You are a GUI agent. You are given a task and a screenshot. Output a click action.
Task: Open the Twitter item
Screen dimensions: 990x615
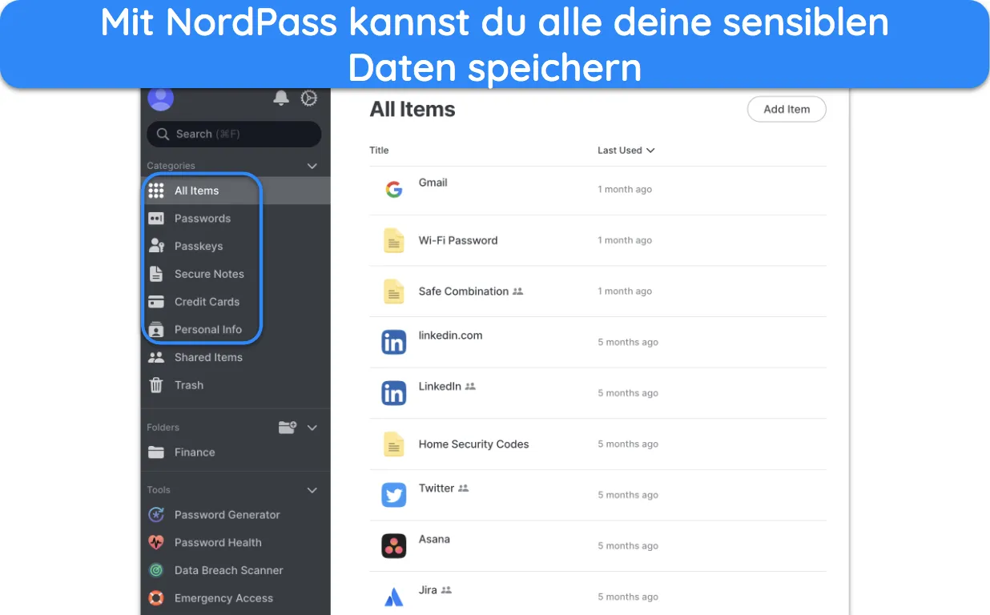pyautogui.click(x=598, y=495)
